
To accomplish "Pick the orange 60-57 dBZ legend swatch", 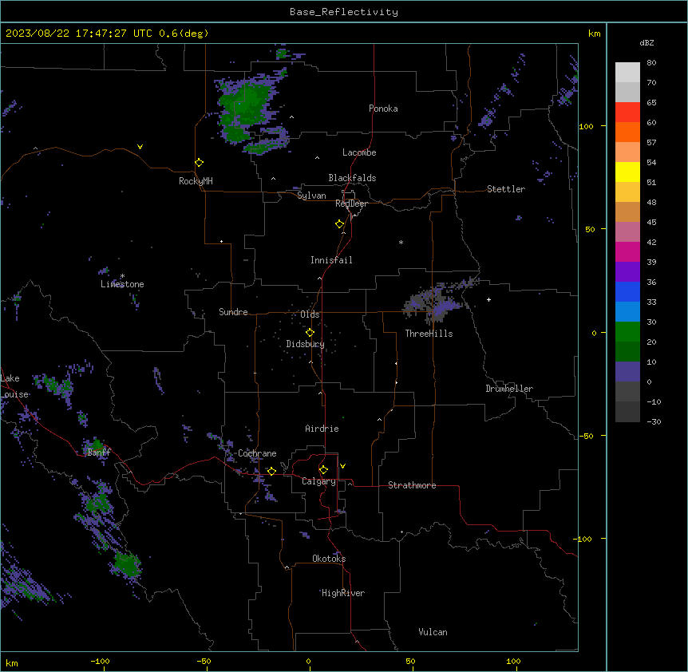I will (627, 132).
